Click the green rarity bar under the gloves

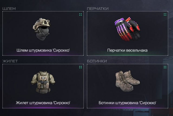128,55
